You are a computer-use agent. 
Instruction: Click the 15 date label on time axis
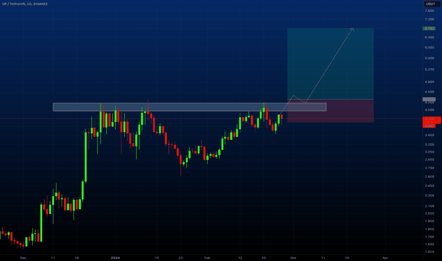[x=157, y=258]
